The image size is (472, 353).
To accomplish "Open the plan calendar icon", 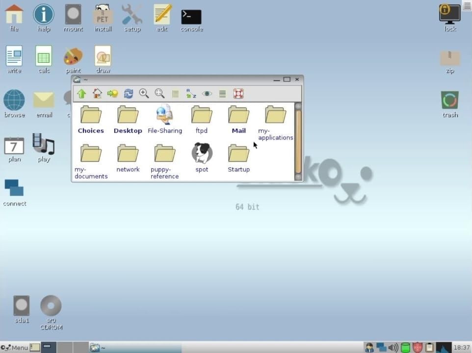I will tap(14, 150).
